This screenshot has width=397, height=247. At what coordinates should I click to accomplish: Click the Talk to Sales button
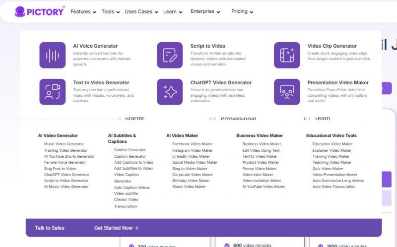[x=50, y=228]
